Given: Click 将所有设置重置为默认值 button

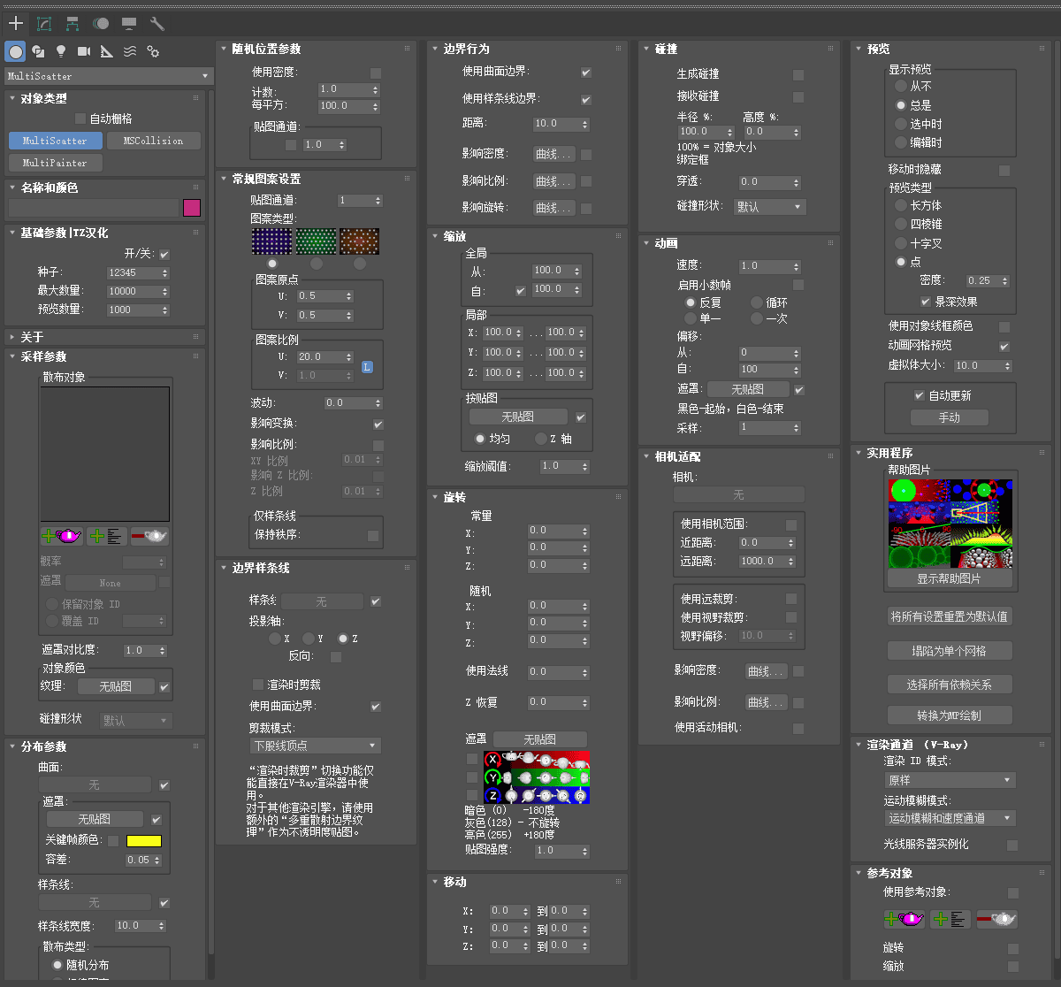Looking at the screenshot, I should click(950, 616).
